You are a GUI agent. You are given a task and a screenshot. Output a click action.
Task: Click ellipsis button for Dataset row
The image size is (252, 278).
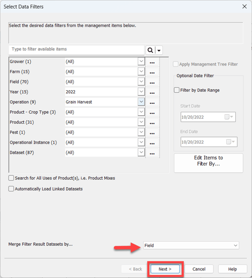click(x=152, y=153)
